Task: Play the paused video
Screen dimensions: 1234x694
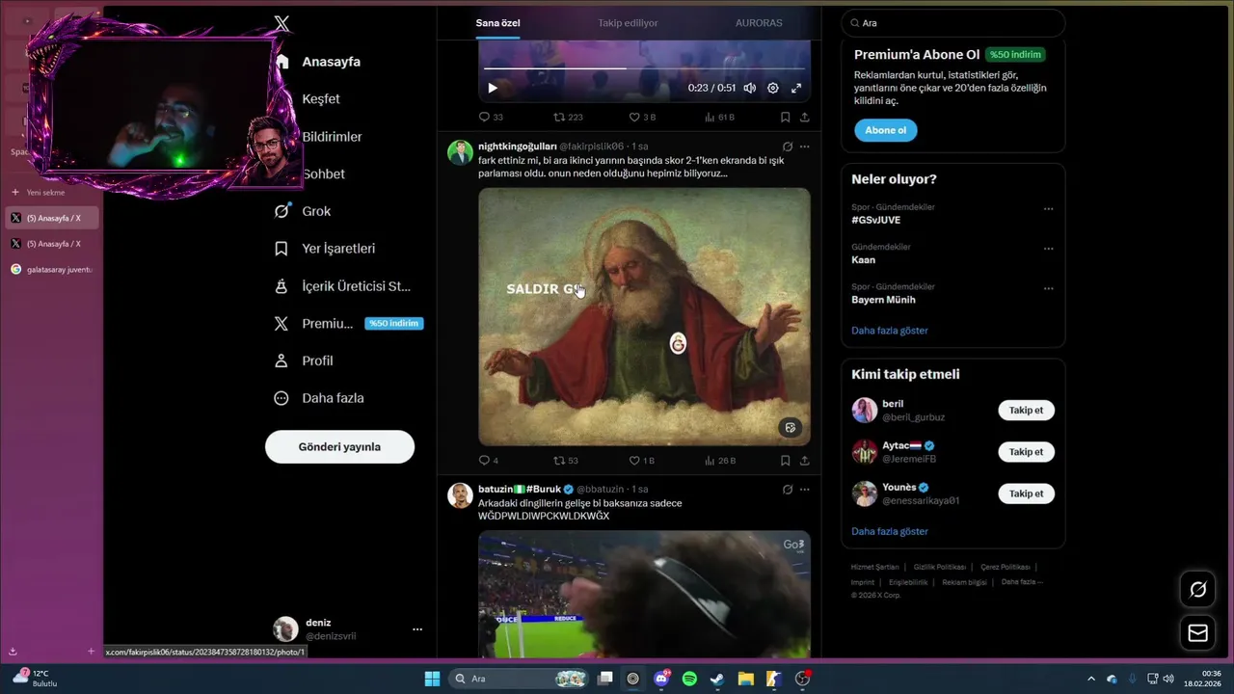Action: click(x=493, y=88)
